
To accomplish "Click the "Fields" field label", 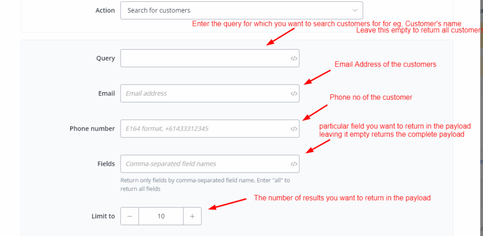I will (x=106, y=164).
